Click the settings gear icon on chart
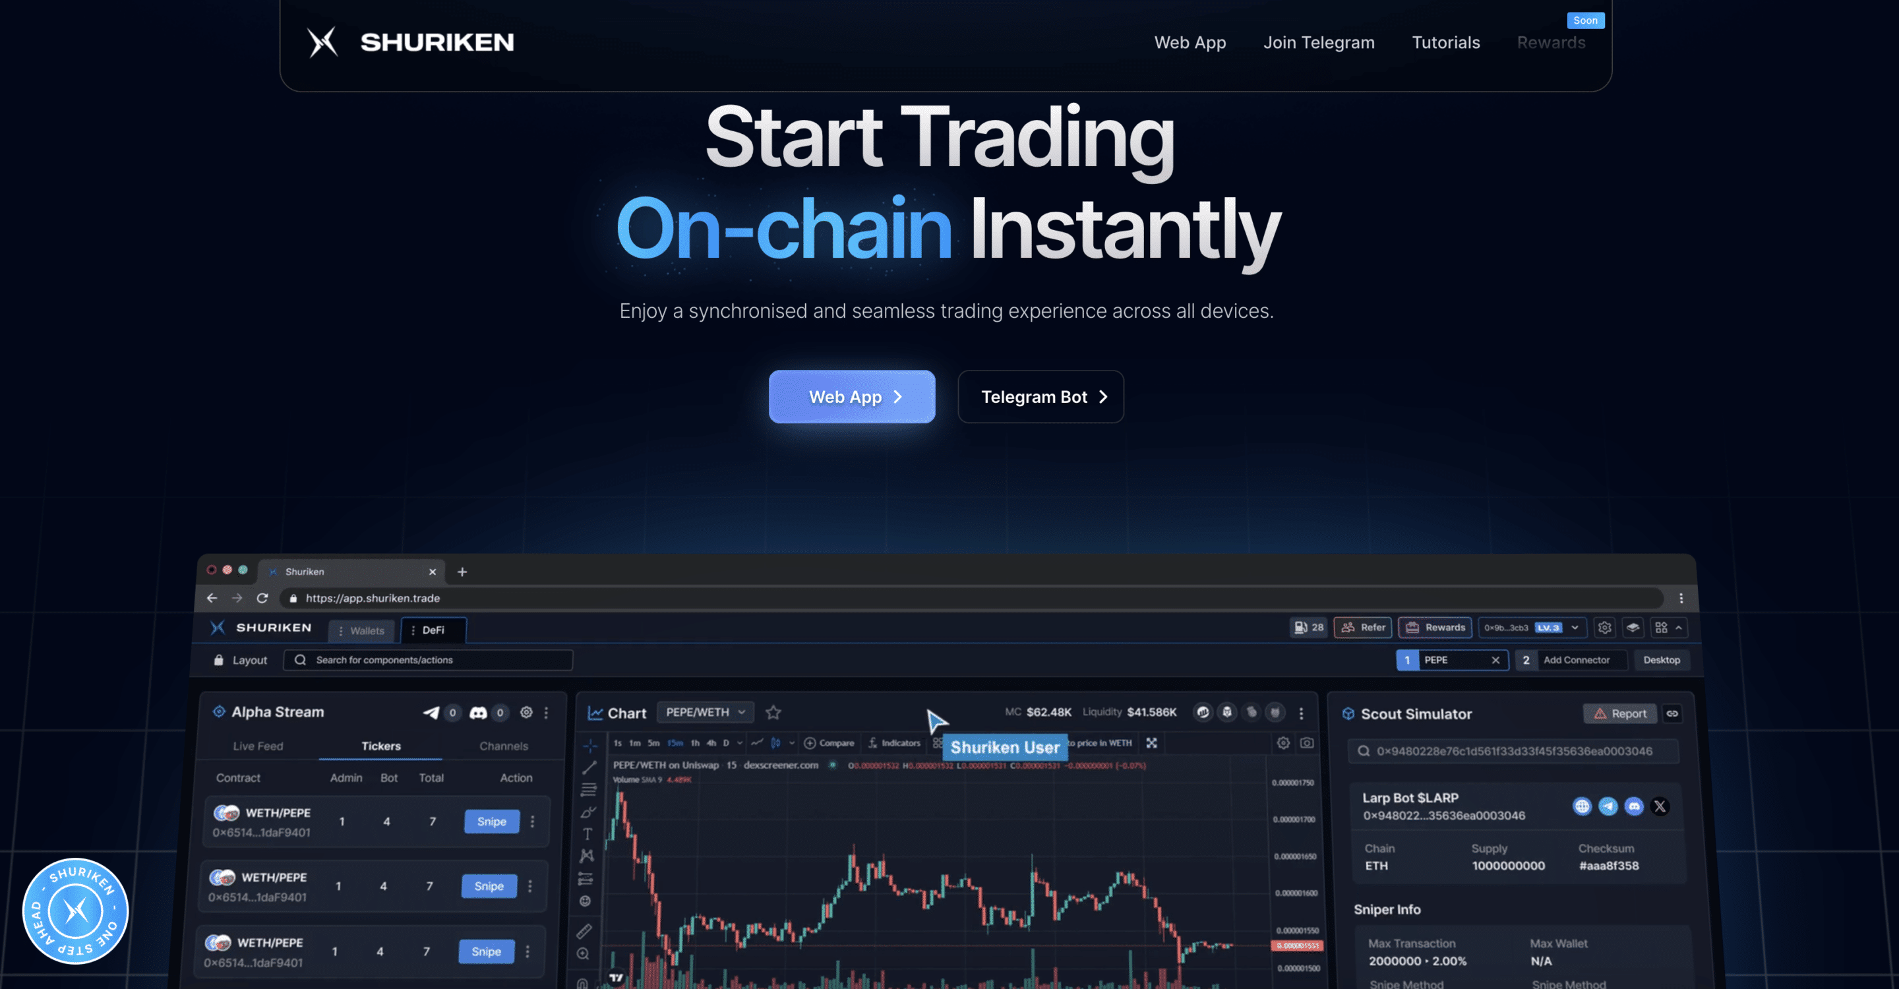Screen dimensions: 1899x989 point(1284,743)
